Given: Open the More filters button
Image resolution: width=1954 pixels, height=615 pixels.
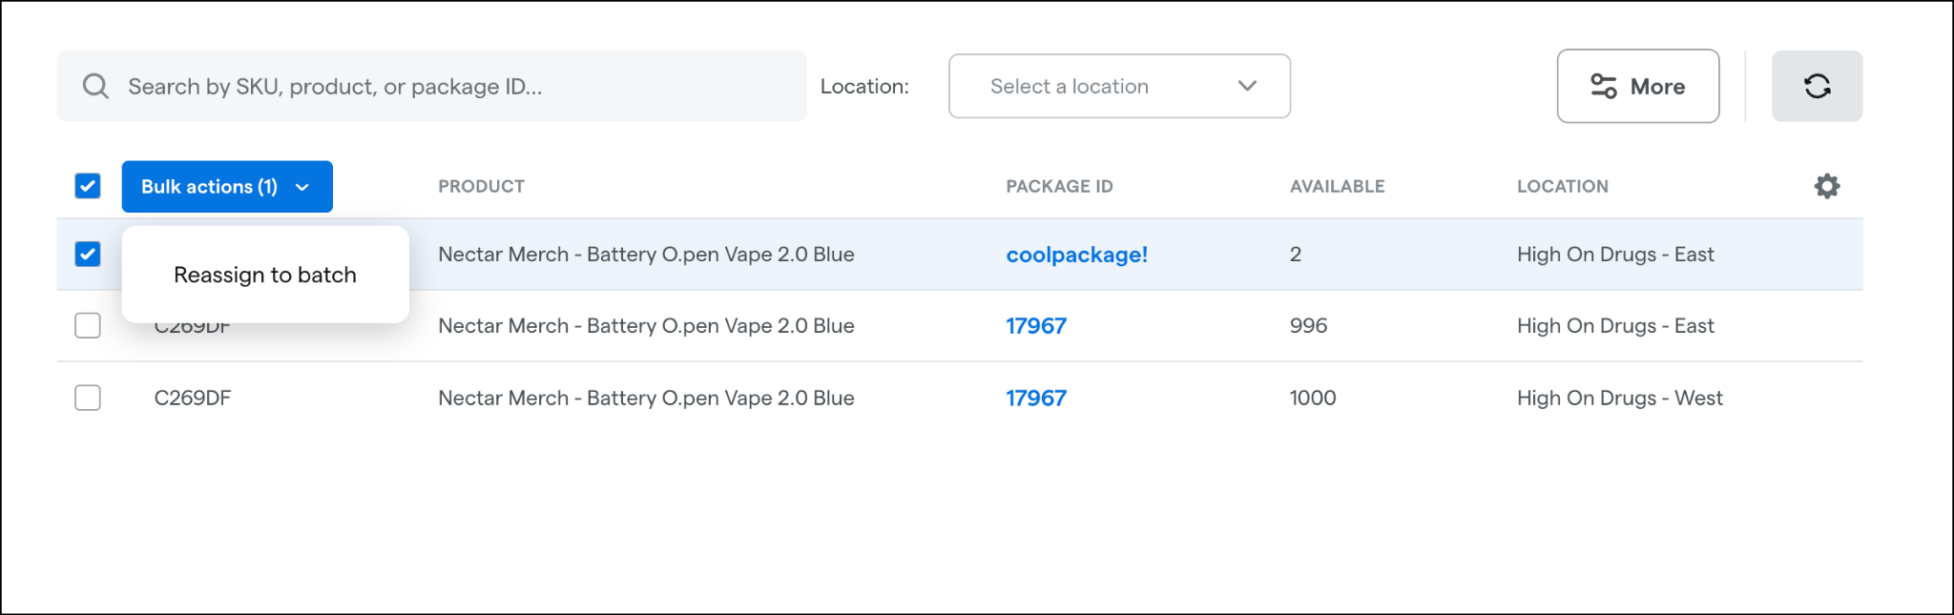Looking at the screenshot, I should pyautogui.click(x=1638, y=86).
